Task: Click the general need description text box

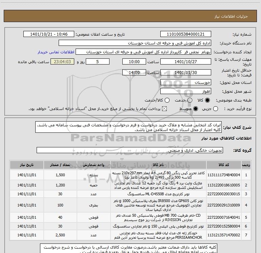Action: click(128, 127)
